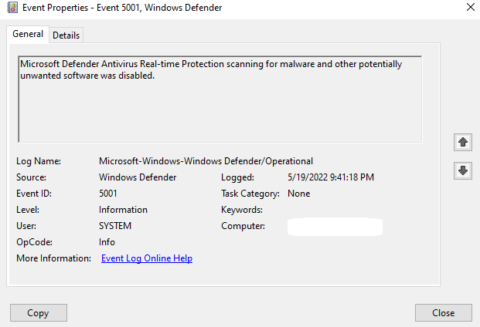Select the Source value Windows Defender

click(x=138, y=177)
